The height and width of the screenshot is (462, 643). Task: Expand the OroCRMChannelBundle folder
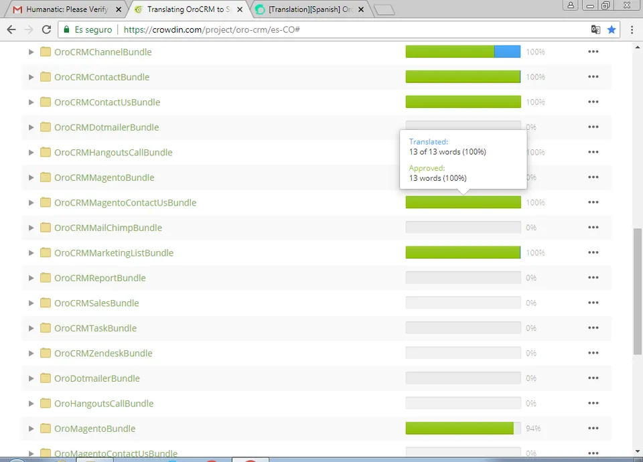31,52
